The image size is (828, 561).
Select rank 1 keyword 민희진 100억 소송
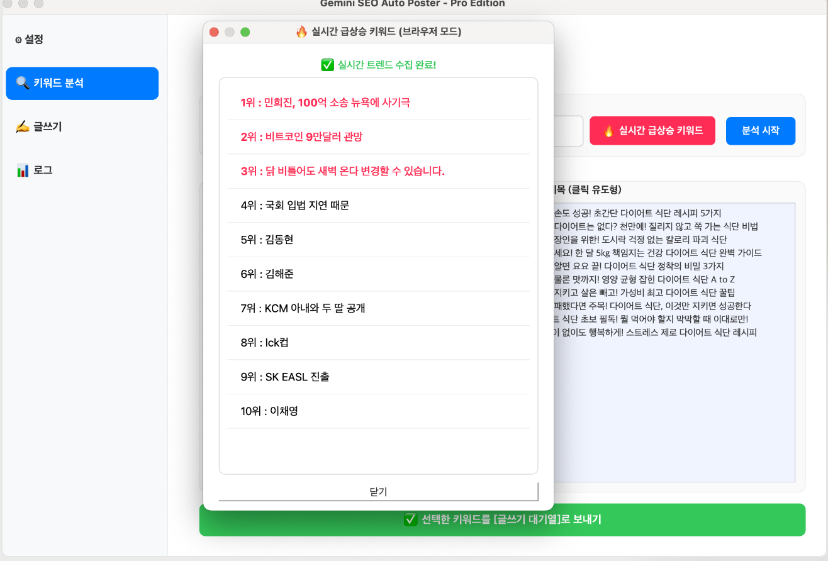(x=325, y=103)
